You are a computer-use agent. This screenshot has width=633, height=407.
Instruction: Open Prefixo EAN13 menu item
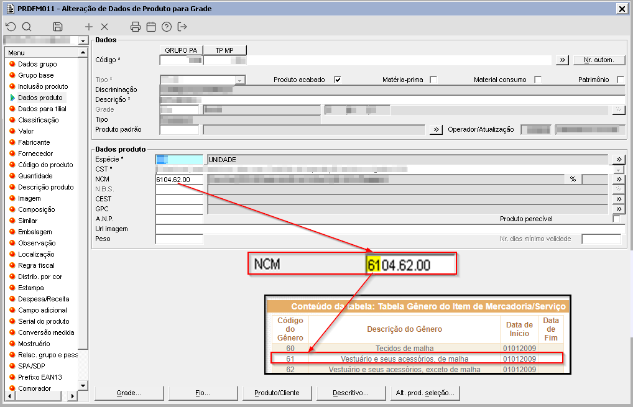click(40, 377)
